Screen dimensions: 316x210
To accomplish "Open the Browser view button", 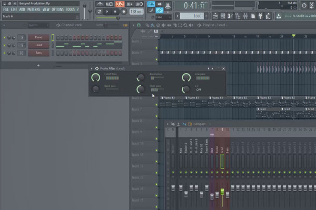I will 238,16.
